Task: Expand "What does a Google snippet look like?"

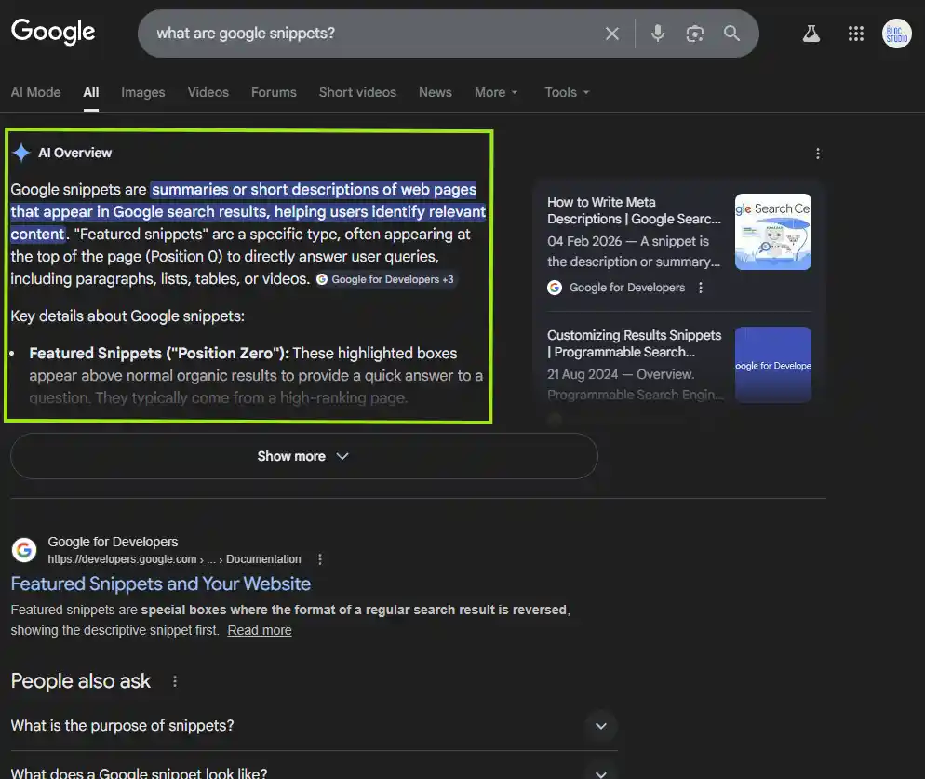Action: pos(600,772)
